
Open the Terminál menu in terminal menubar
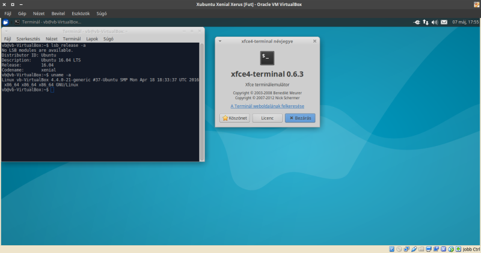[x=72, y=39]
